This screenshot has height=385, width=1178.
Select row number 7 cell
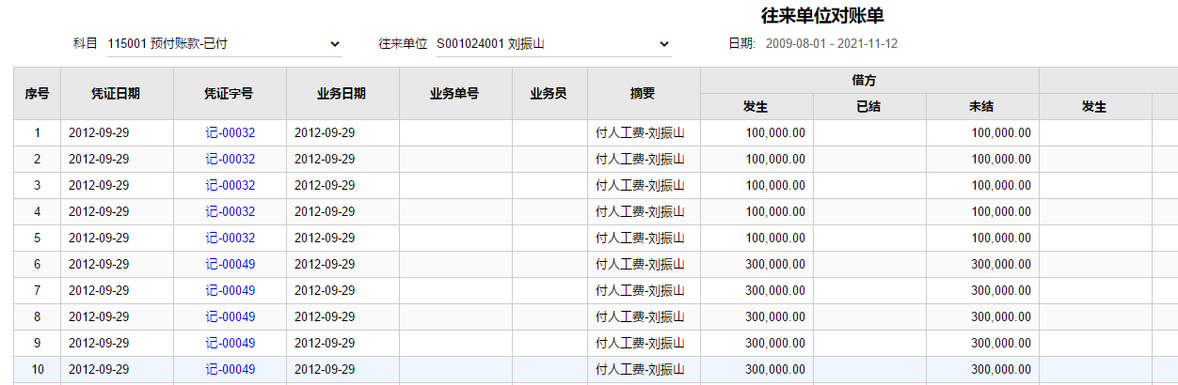click(x=38, y=290)
